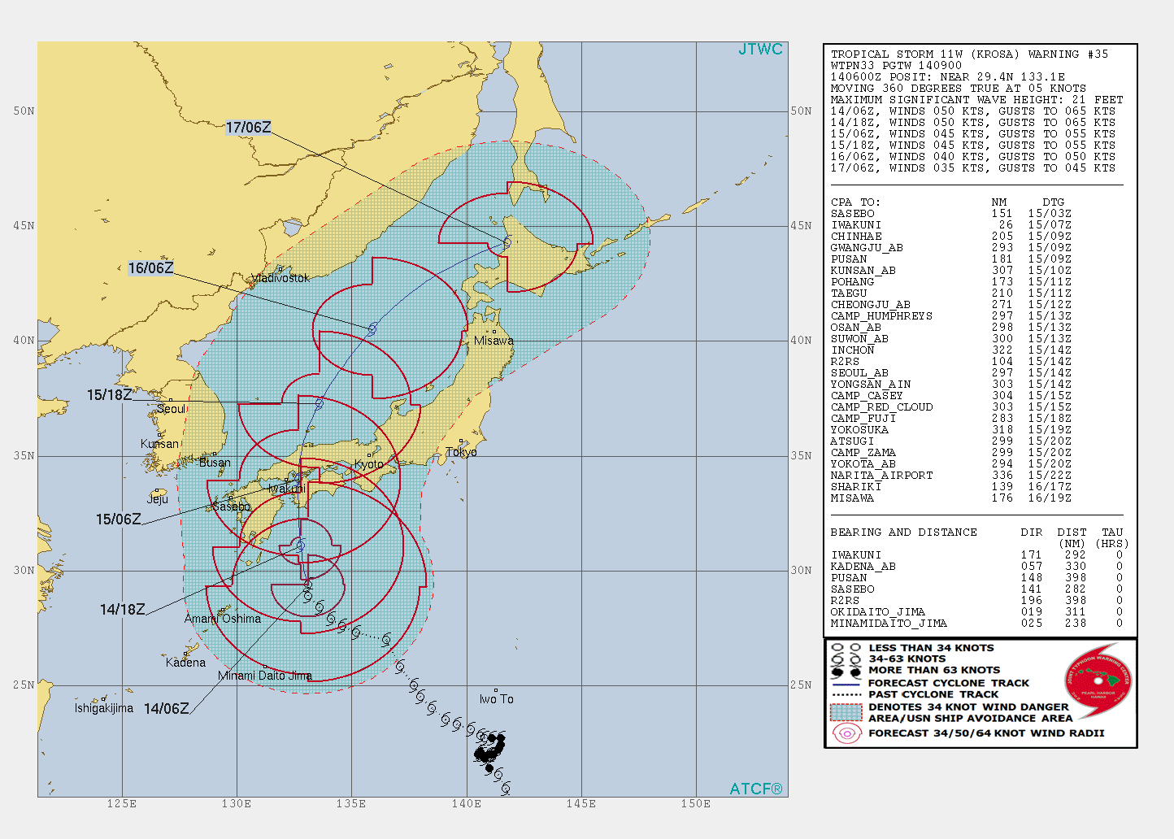Click the SHARIKI row in the CPA table

951,487
